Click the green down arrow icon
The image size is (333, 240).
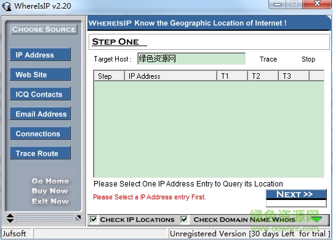pos(317,220)
